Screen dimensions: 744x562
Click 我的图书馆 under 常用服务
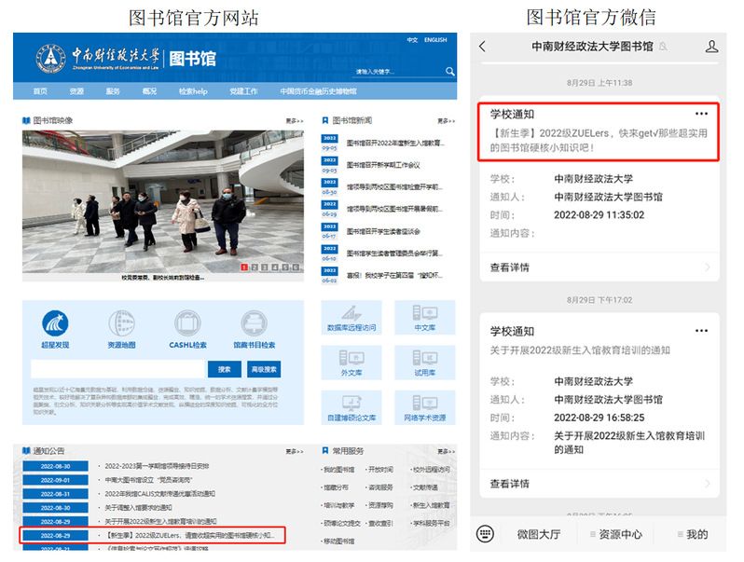(x=338, y=470)
